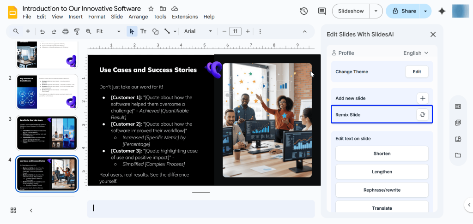The height and width of the screenshot is (224, 473).
Task: Open the Slideshow options dropdown arrow
Action: coord(377,11)
